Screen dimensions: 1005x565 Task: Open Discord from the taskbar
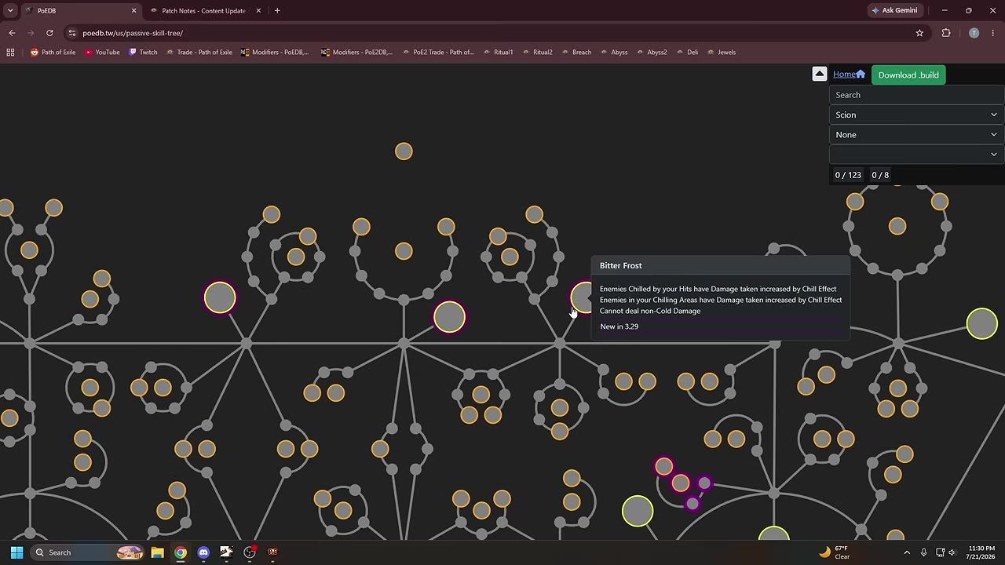pos(203,552)
